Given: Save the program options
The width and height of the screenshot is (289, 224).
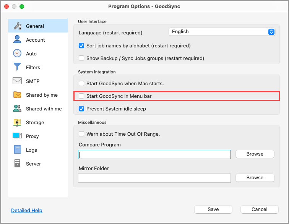Looking at the screenshot, I should (x=213, y=209).
